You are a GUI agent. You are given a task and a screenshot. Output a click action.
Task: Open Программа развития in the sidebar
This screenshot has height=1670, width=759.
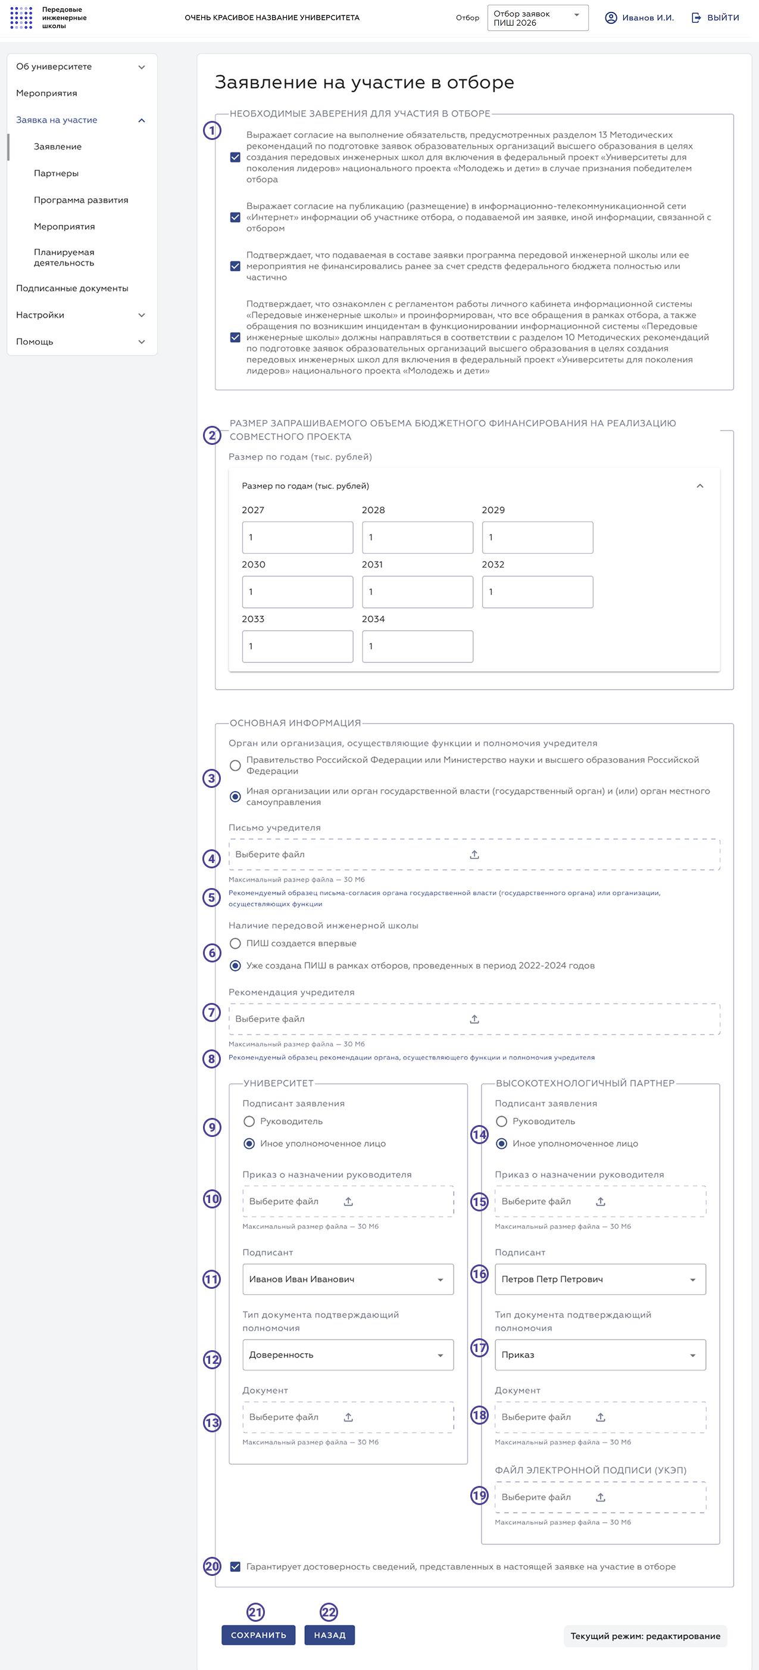[81, 200]
